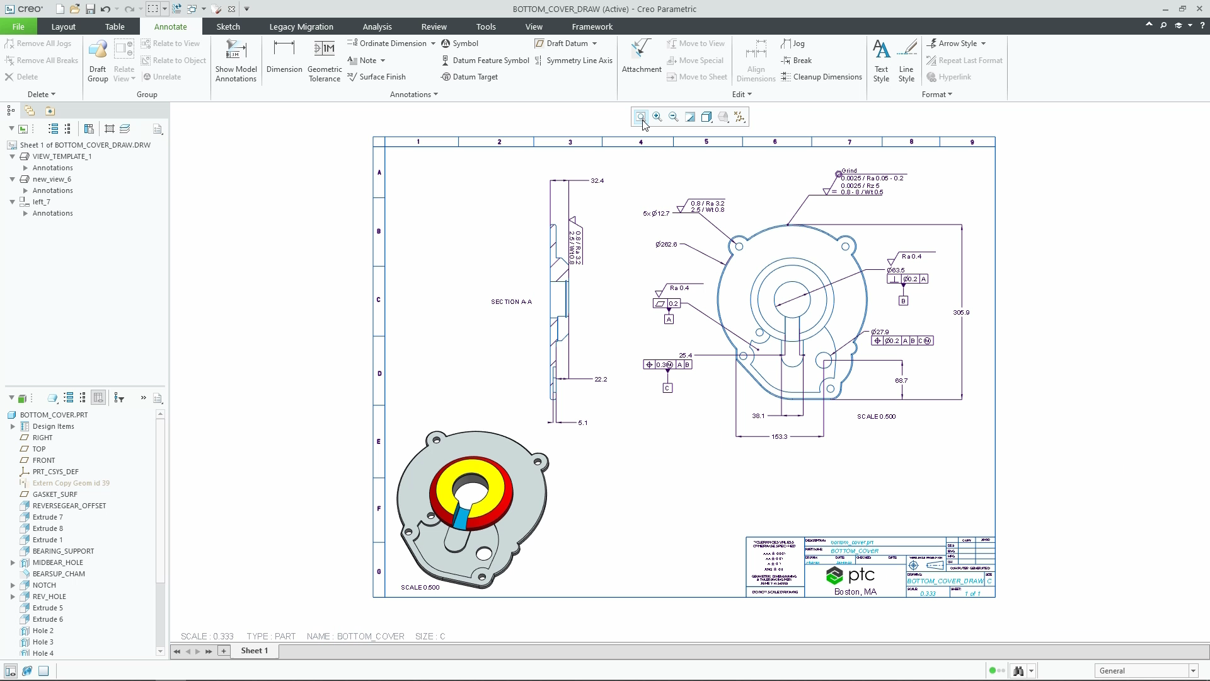Select Extrude 7 in model tree
The image size is (1210, 681).
[x=47, y=517]
